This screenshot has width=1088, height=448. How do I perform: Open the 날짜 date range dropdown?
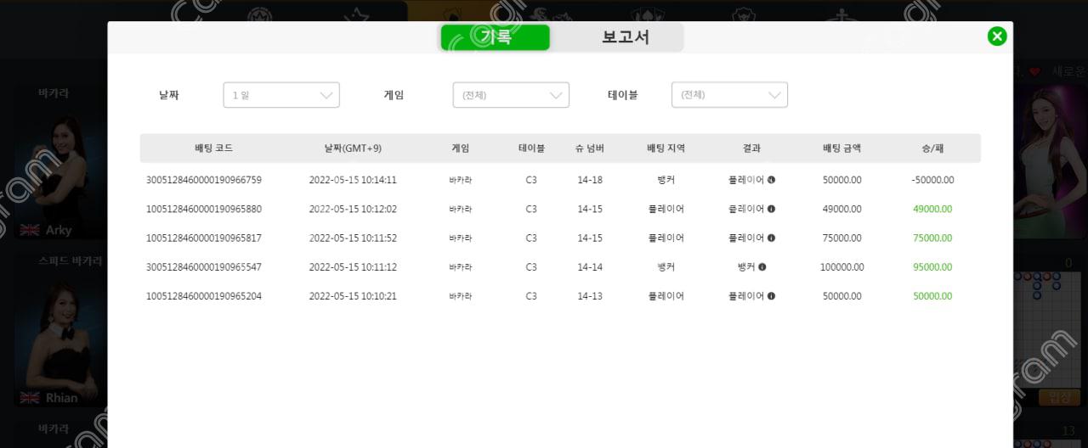(x=281, y=95)
